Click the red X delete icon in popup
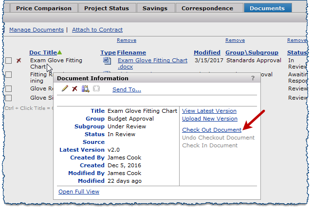The image size is (312, 211). pos(74,89)
